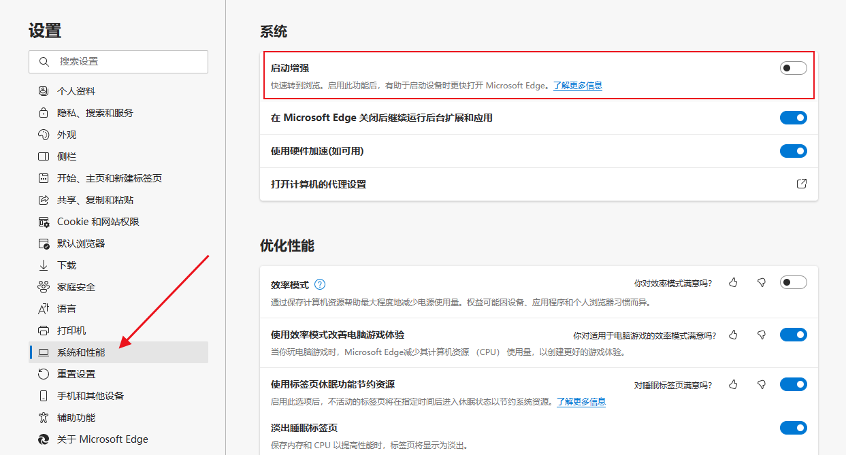This screenshot has width=846, height=455.
Task: Click the 外观 appearance palette icon
Action: tap(44, 135)
